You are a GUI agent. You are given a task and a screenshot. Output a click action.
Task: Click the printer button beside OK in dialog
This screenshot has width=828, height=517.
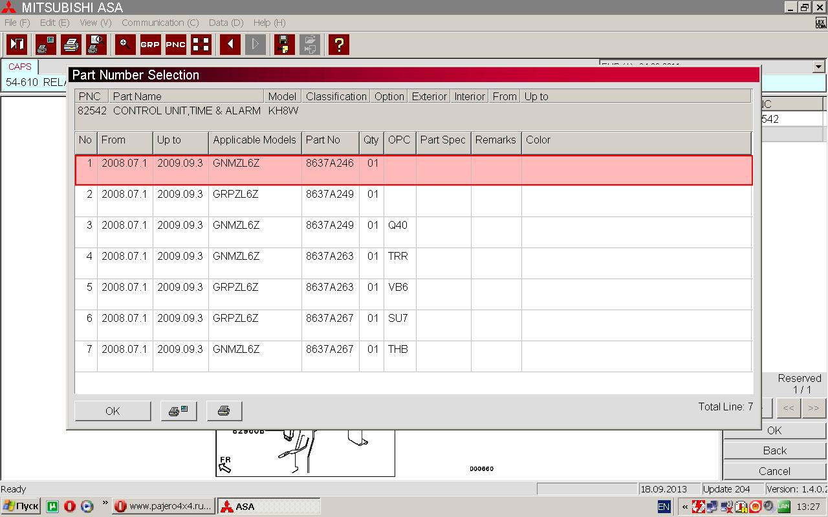(224, 411)
